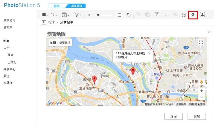The width and height of the screenshot is (214, 127).
Task: Click 2 張相片 text in popup
Action: coord(121,57)
